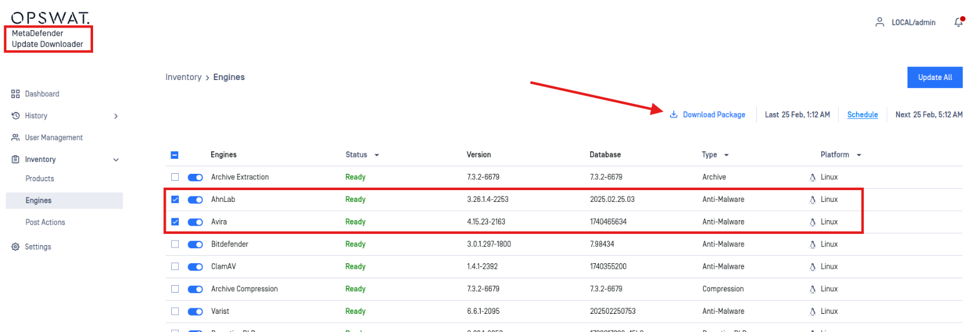Click the Dashboard grid icon
975x332 pixels.
pos(16,94)
